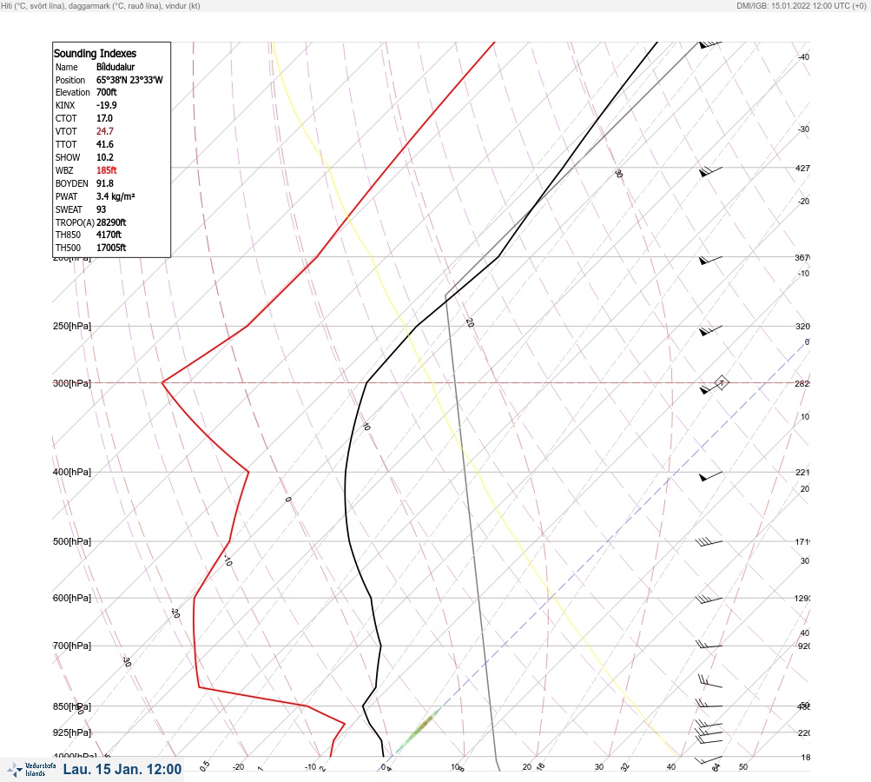Screen dimensions: 871x782
Task: Select the wind barb at 850 hPa
Action: [x=709, y=704]
